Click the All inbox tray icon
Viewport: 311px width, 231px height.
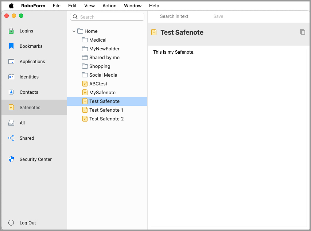click(11, 123)
